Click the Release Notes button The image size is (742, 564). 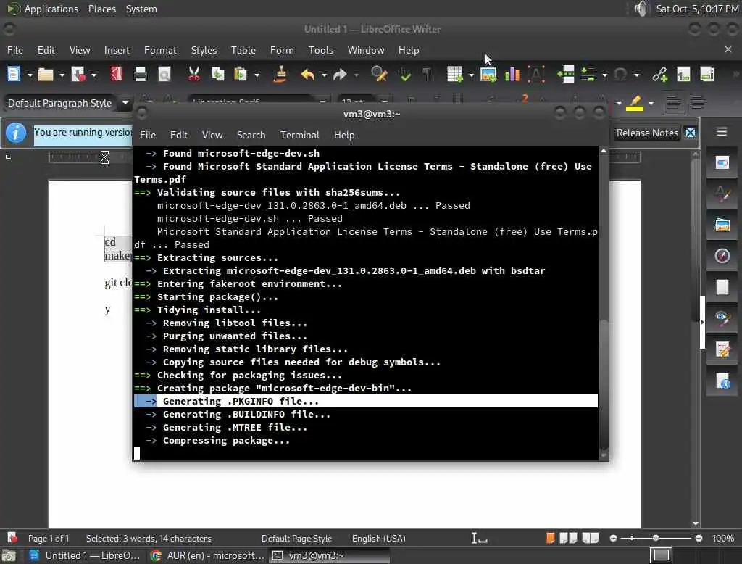[647, 133]
